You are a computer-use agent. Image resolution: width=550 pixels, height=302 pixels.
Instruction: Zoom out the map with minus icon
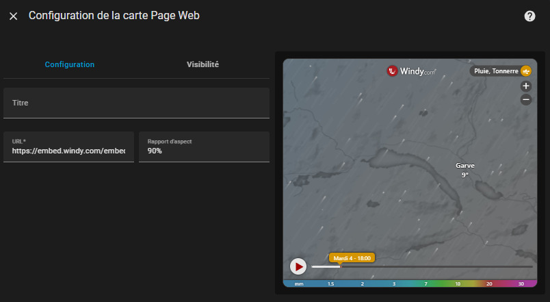click(526, 99)
